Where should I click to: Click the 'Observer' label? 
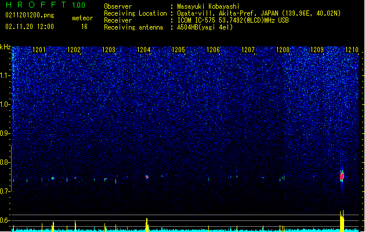(118, 6)
